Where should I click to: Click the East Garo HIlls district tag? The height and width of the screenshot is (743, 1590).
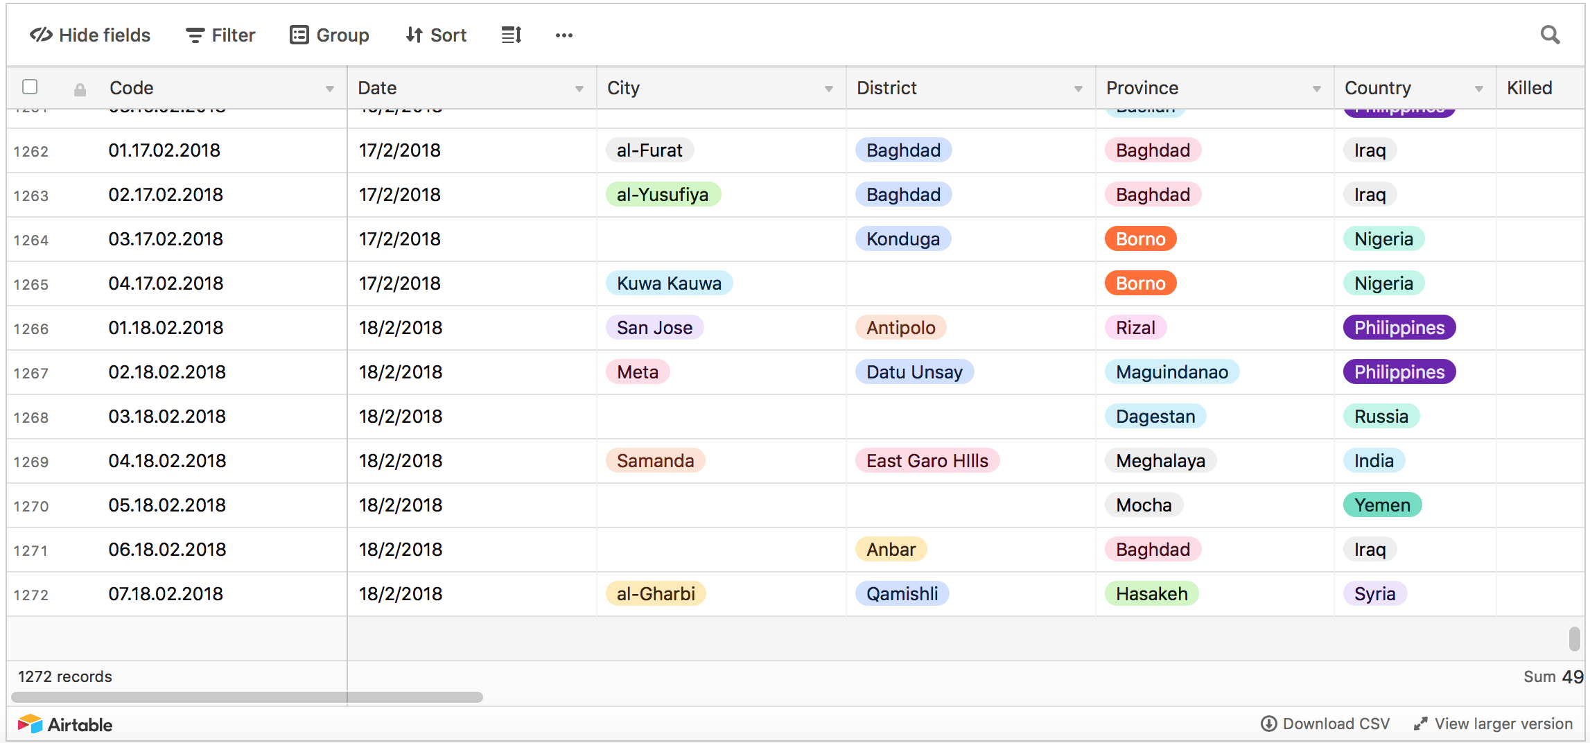927,461
